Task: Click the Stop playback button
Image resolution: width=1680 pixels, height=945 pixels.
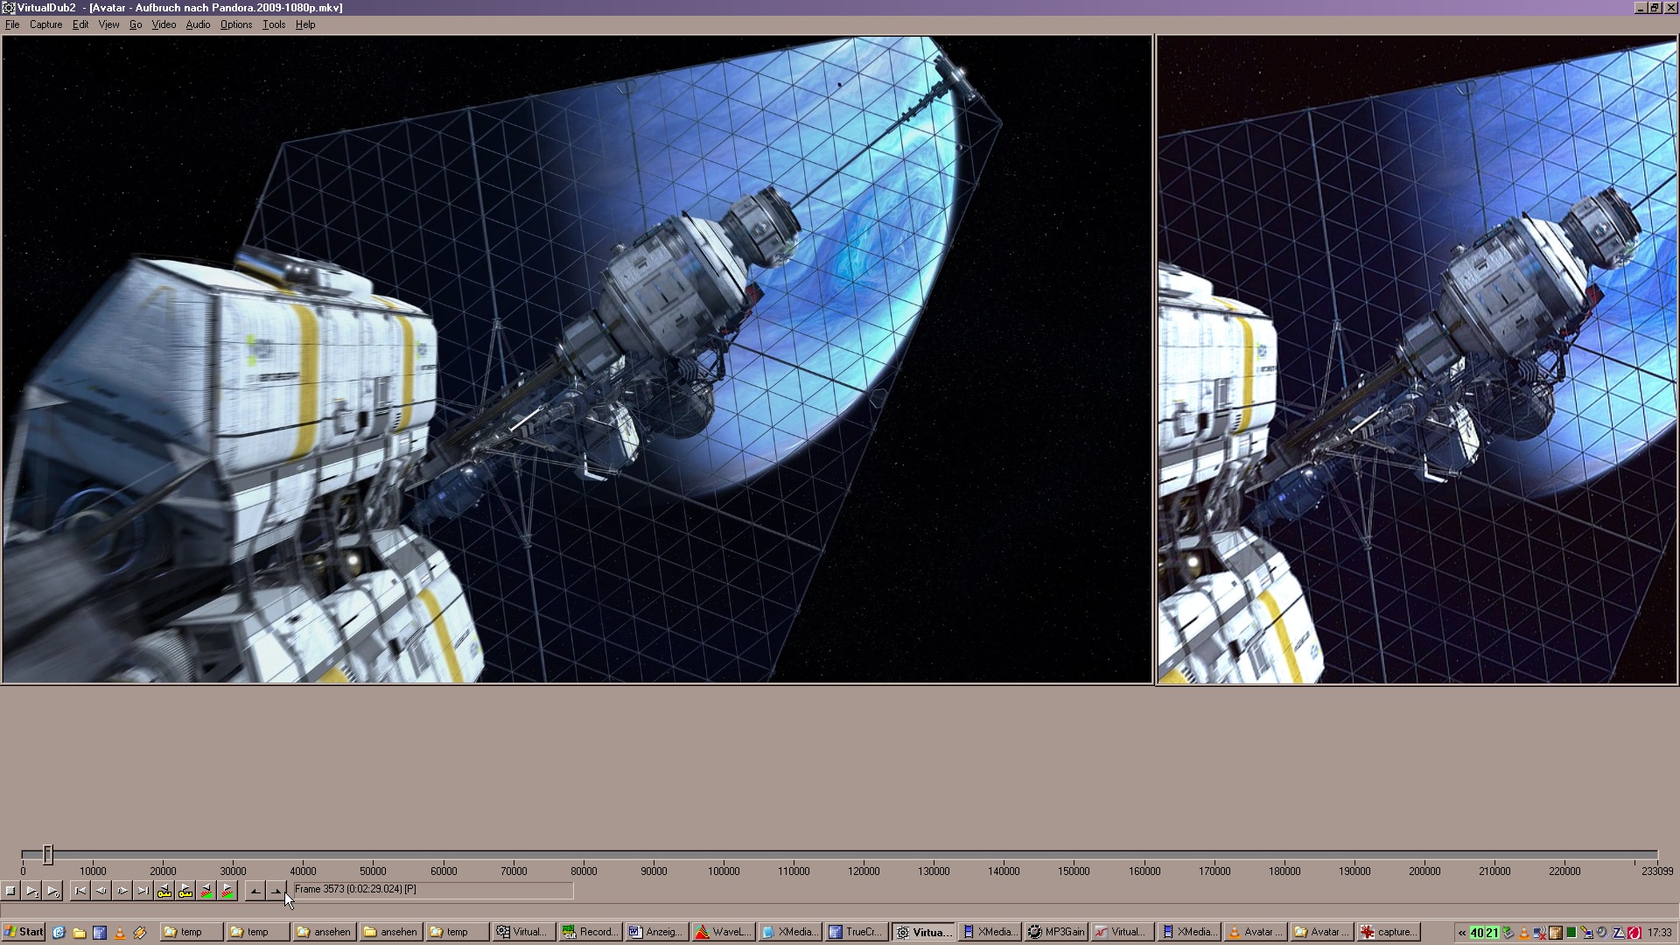Action: (10, 891)
